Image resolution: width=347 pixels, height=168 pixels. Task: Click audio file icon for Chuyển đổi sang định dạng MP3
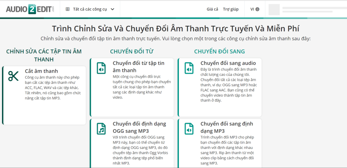(x=189, y=129)
